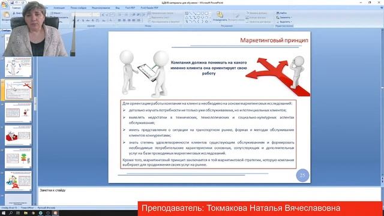Open the Заменить dropdown
384x216 pixels.
click(x=284, y=17)
